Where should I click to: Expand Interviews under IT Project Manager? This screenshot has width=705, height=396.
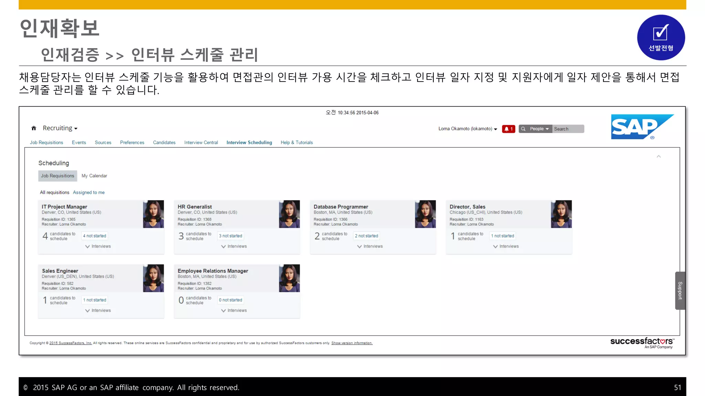pos(98,246)
